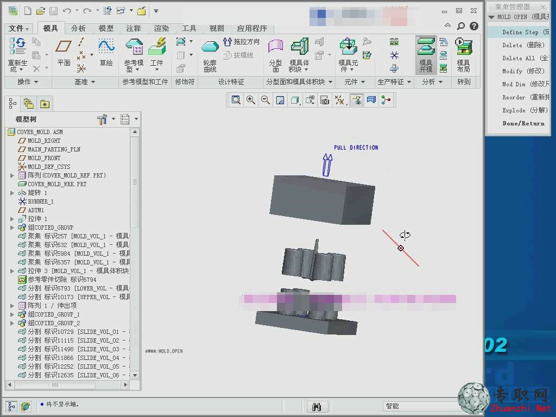Go to 模具布局 mold layout
Viewport: 556px width, 417px height.
click(464, 55)
